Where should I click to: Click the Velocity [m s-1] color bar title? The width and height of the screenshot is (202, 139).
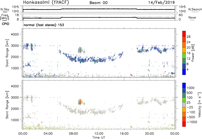point(199,105)
